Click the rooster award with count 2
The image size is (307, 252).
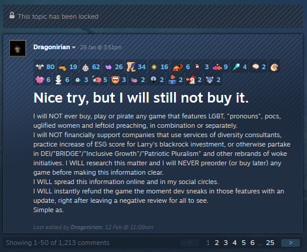pyautogui.click(x=194, y=80)
